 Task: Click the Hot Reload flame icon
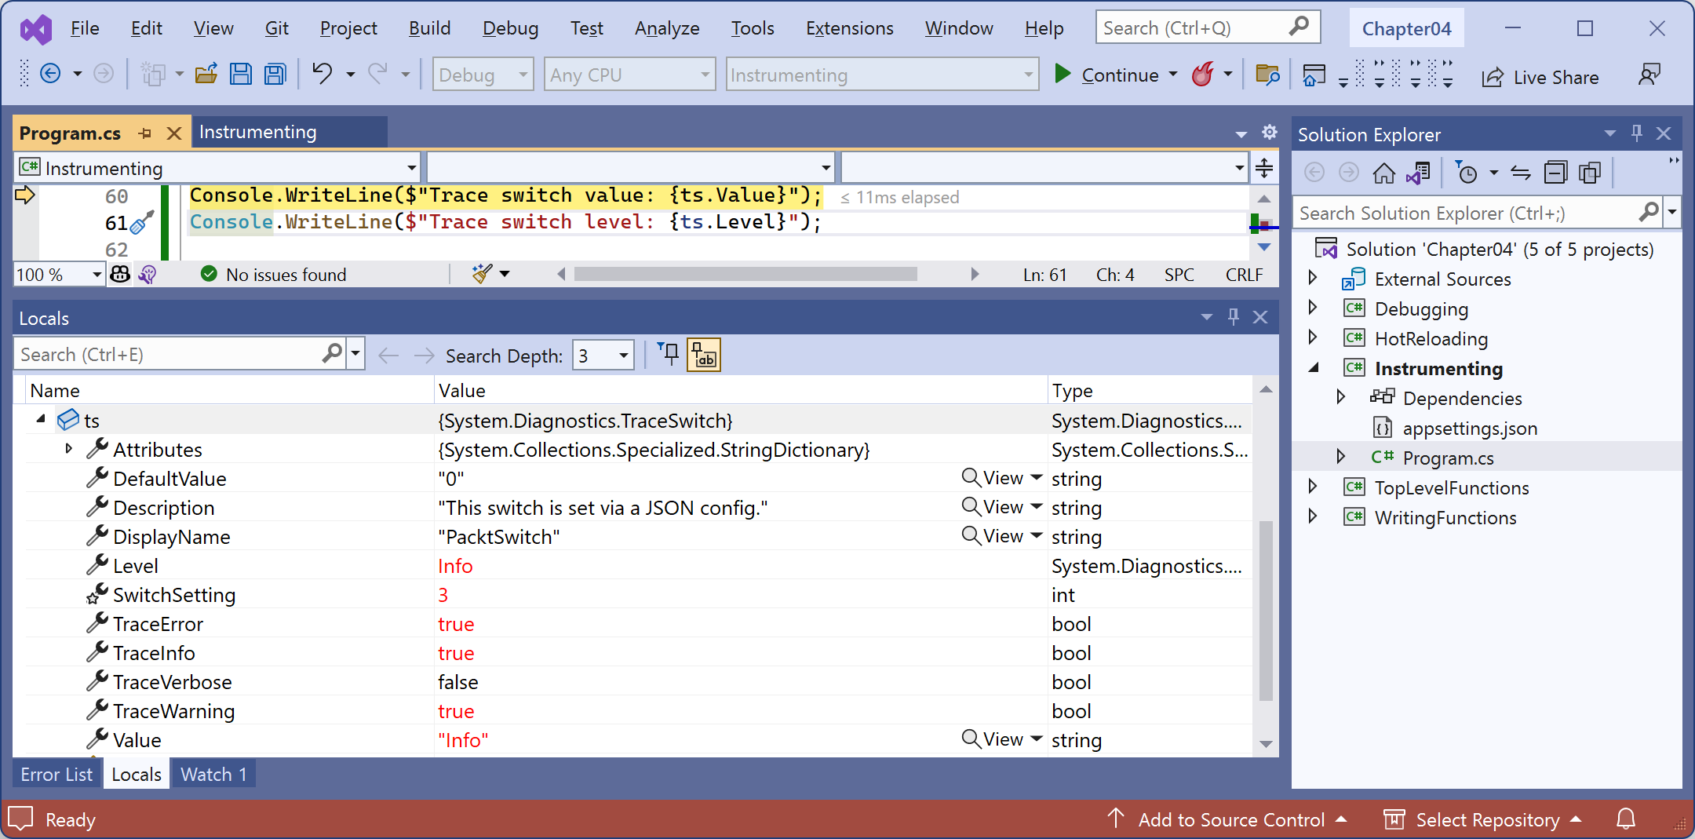coord(1202,75)
